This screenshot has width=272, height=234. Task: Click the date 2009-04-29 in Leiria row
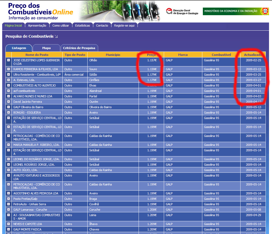(x=254, y=215)
